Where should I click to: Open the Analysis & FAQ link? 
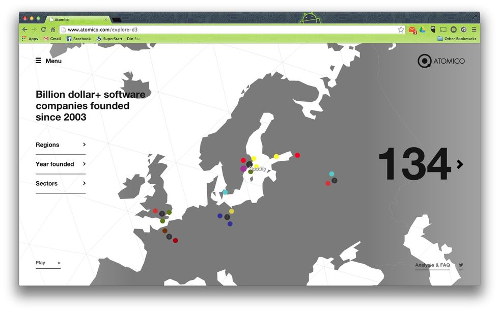(432, 265)
